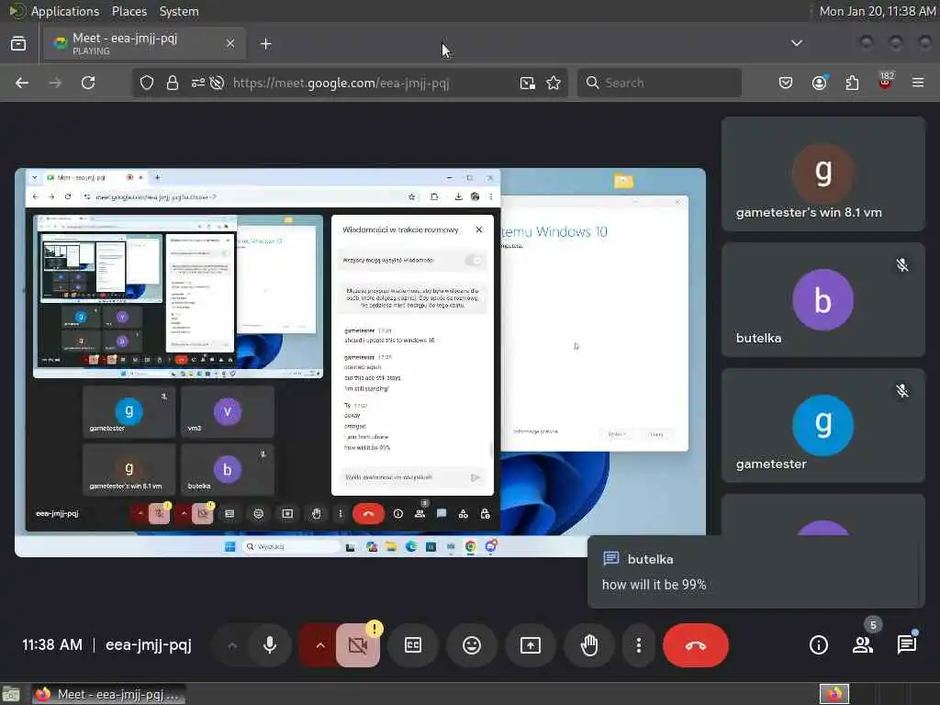Open Firefox View icon left of tabs
This screenshot has height=705, width=940.
[18, 43]
